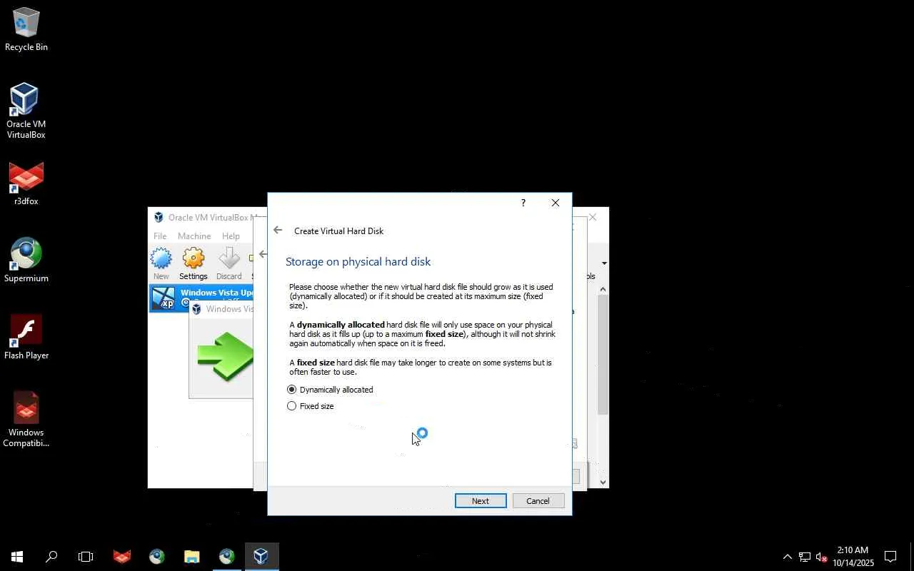The image size is (914, 571).
Task: Open the network status tray icon
Action: click(x=805, y=557)
